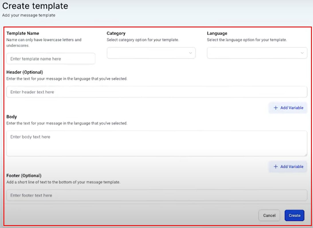Click the Create template page heading

pyautogui.click(x=35, y=6)
